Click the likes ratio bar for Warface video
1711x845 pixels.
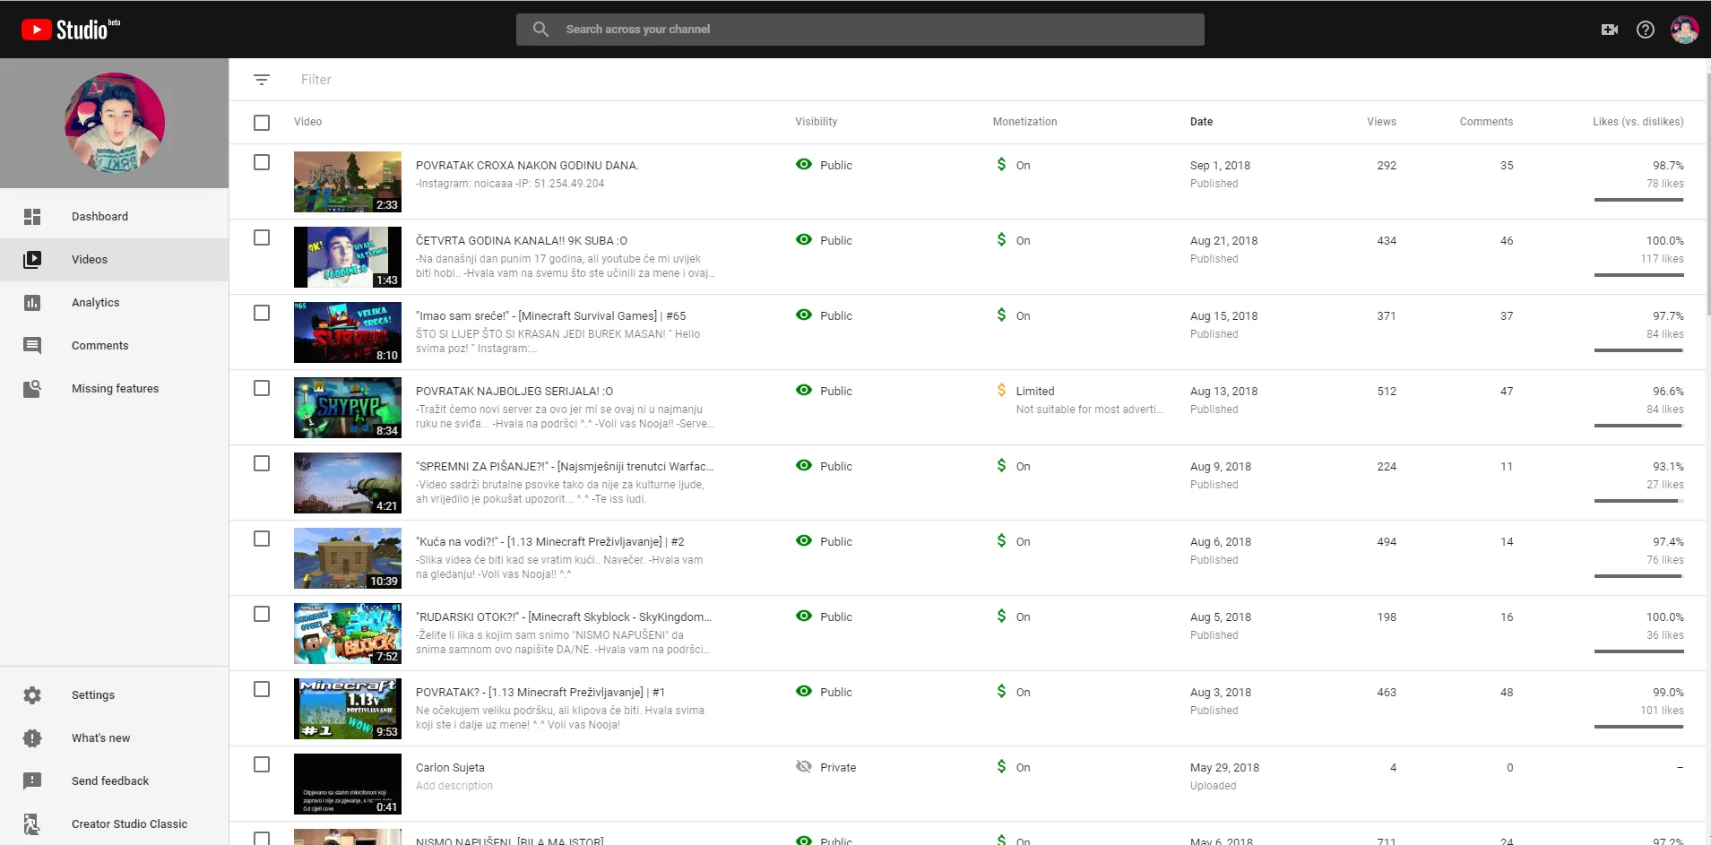pos(1638,501)
